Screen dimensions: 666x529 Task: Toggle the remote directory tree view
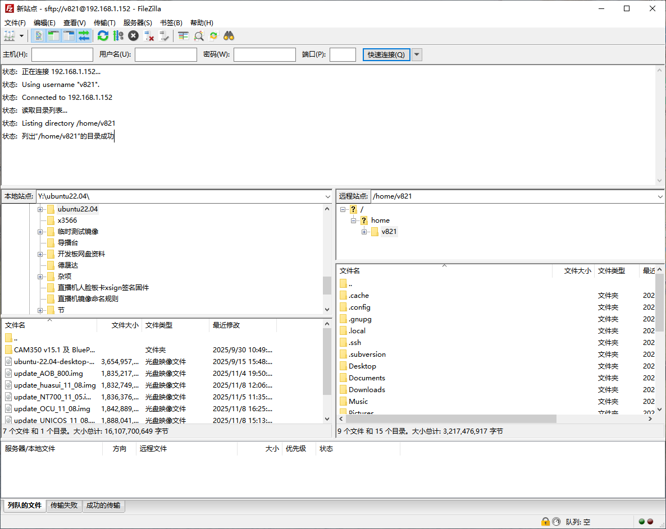tap(69, 36)
